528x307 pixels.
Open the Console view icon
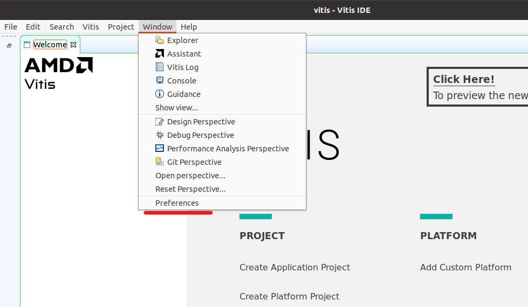pos(159,81)
